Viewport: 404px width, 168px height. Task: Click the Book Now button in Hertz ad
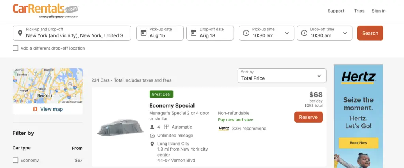tap(358, 143)
